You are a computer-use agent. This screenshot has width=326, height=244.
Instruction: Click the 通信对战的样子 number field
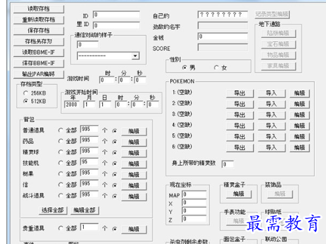88,44
